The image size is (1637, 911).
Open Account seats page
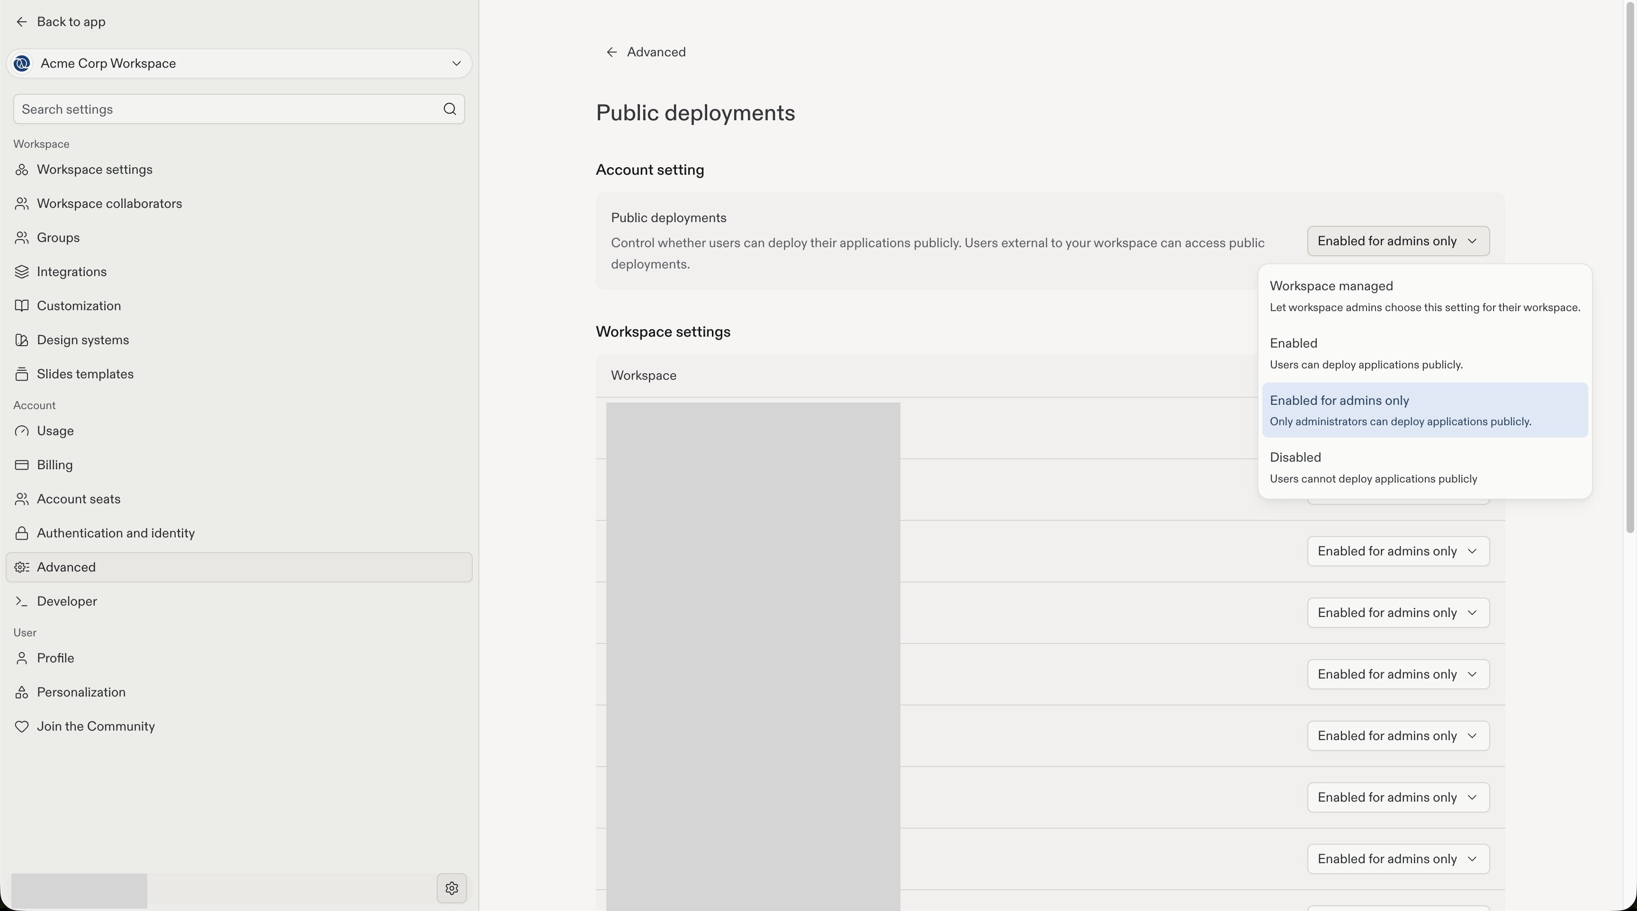pyautogui.click(x=239, y=500)
